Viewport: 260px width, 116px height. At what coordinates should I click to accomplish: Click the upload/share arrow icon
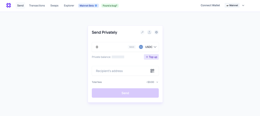pos(150,32)
